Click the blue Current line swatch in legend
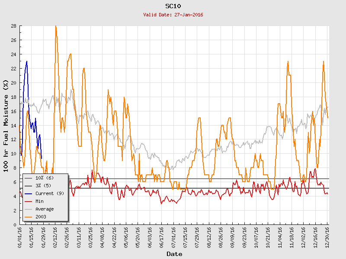The image size is (346, 259). [29, 193]
